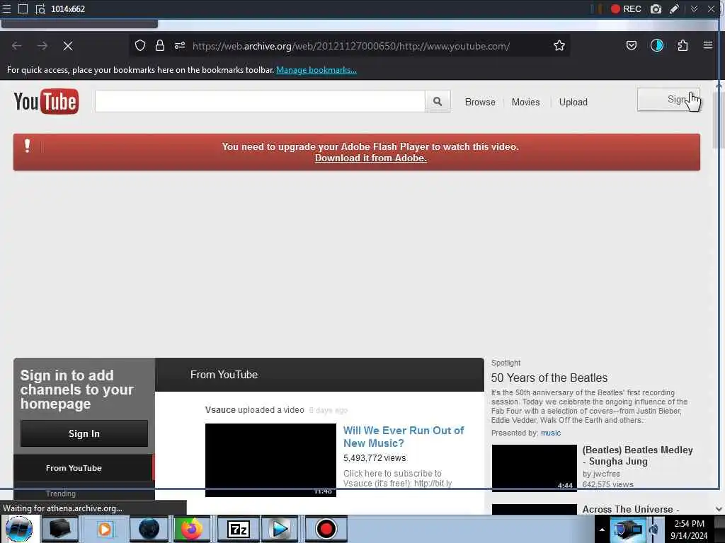Screen dimensions: 725x543
Task: Open the Firefox application menu
Action: pyautogui.click(x=707, y=45)
